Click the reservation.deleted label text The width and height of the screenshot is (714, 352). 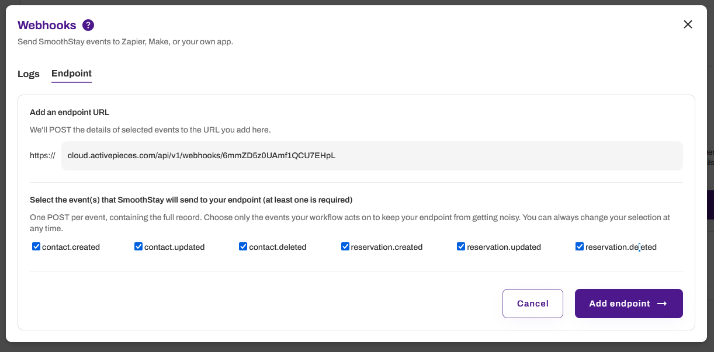[621, 247]
